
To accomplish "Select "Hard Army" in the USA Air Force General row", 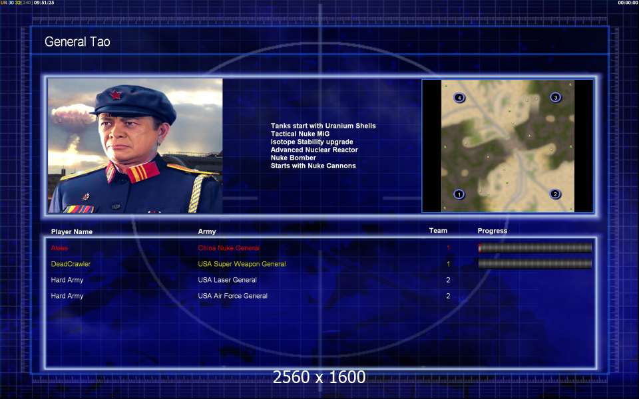I will [67, 296].
